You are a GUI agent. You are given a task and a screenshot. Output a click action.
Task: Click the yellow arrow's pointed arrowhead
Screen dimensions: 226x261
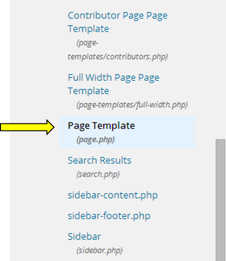click(50, 127)
